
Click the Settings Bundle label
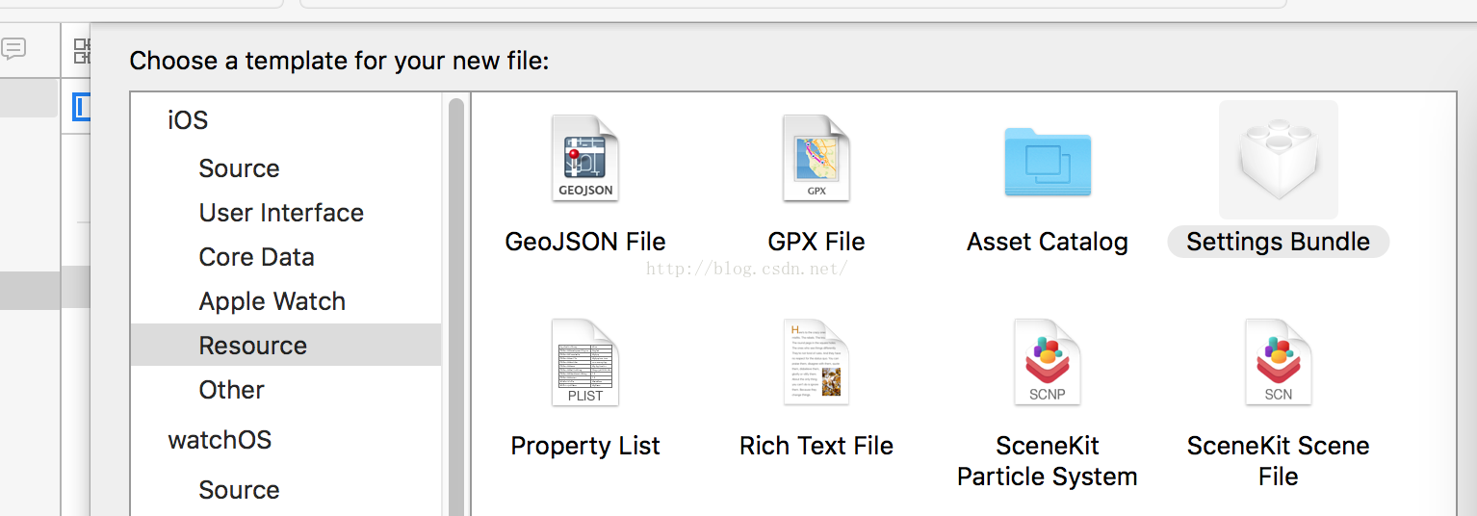click(1278, 242)
